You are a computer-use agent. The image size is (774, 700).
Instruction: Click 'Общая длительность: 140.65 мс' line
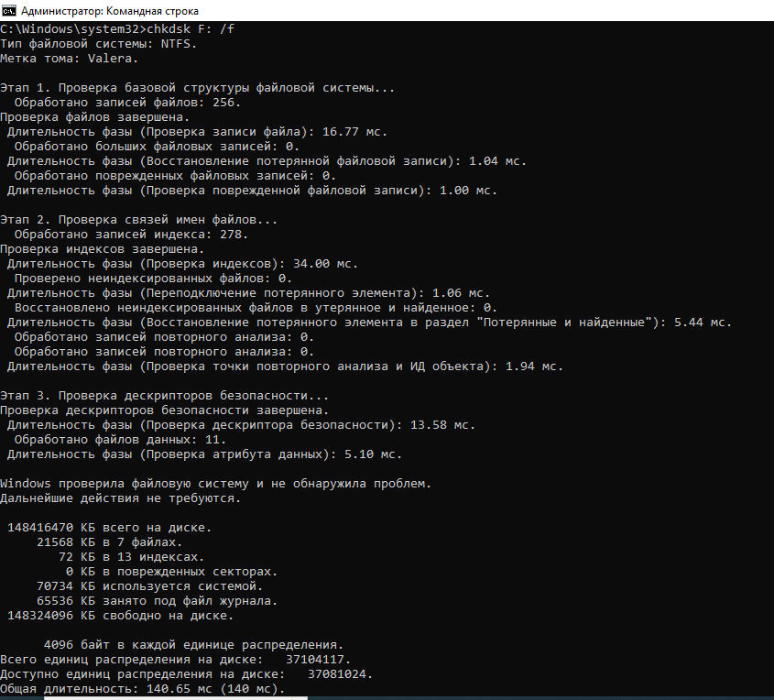click(143, 689)
